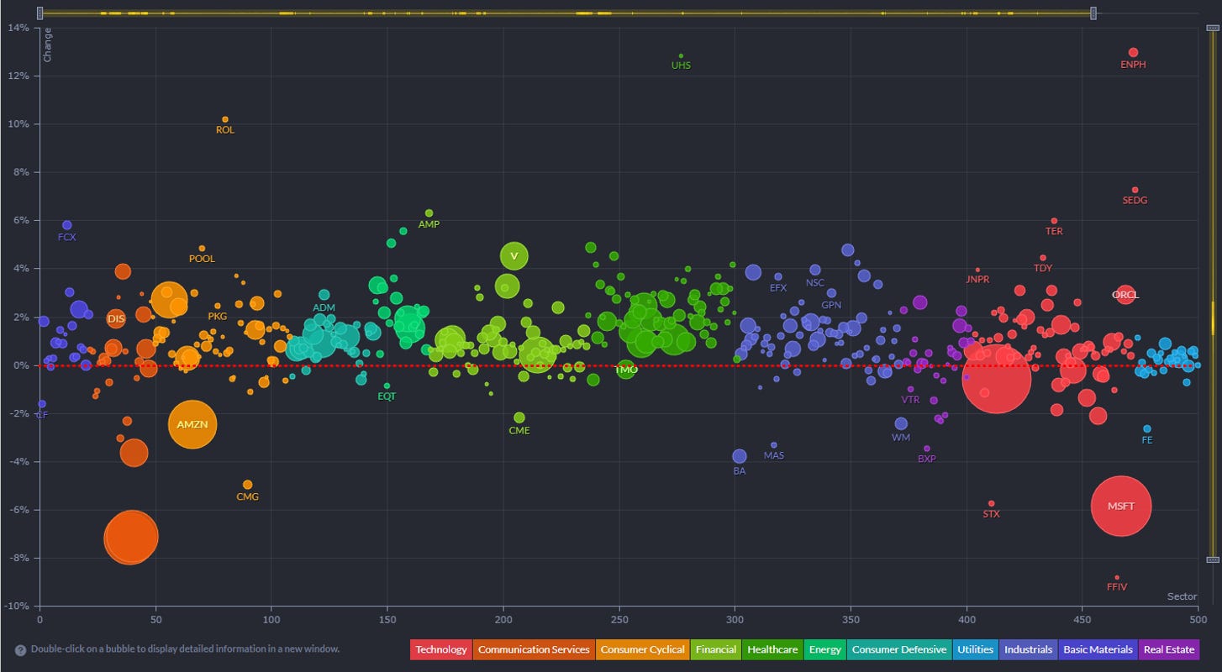
Task: Click the large MSFT bubble
Action: (1120, 506)
